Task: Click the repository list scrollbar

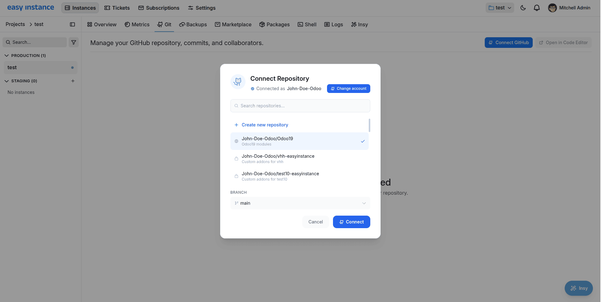Action: coord(369,125)
